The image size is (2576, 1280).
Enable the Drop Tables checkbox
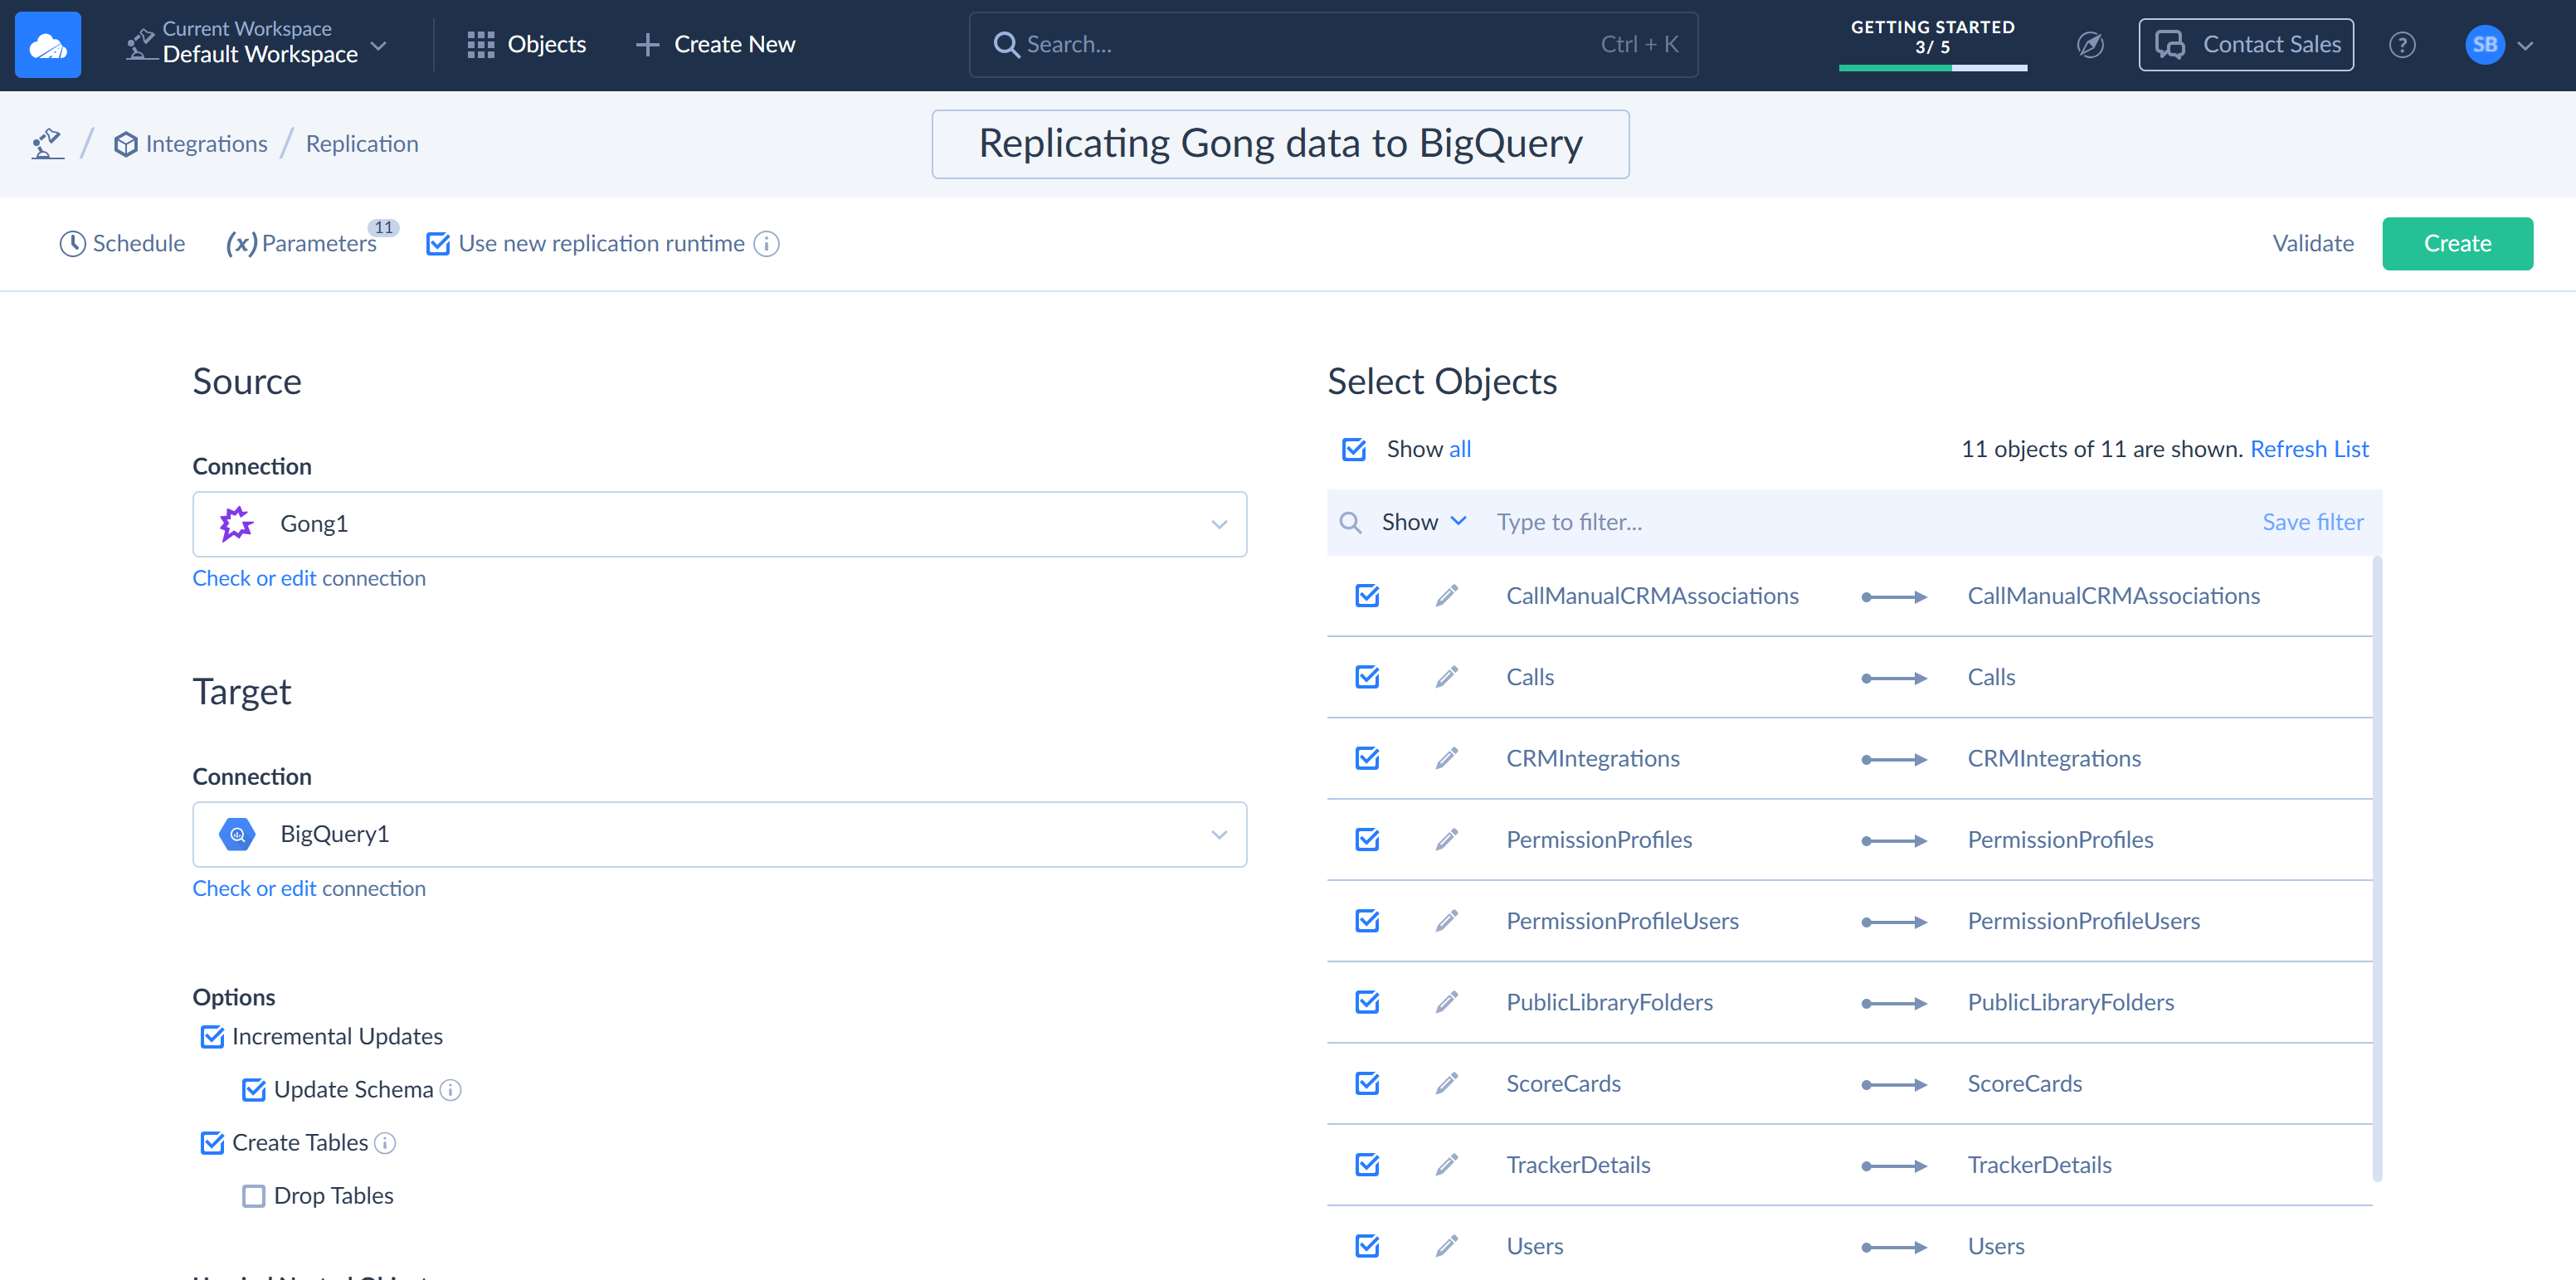click(x=254, y=1196)
